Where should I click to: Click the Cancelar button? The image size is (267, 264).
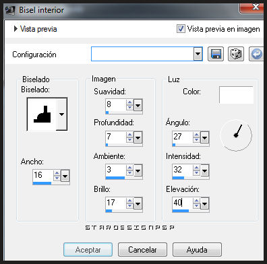pos(142,250)
